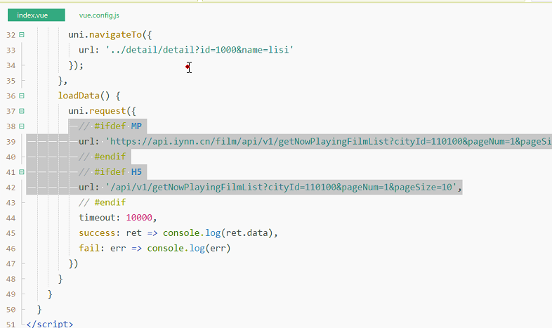The height and width of the screenshot is (328, 552).
Task: Collapse #ifdef MP fold marker on line 38
Action: (x=22, y=126)
